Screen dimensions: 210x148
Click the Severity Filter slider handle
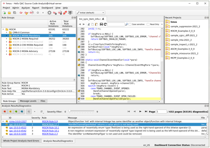tap(69, 111)
